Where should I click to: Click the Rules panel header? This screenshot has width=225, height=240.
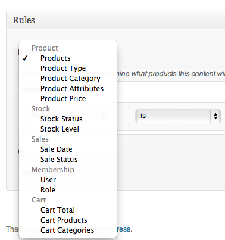click(115, 20)
